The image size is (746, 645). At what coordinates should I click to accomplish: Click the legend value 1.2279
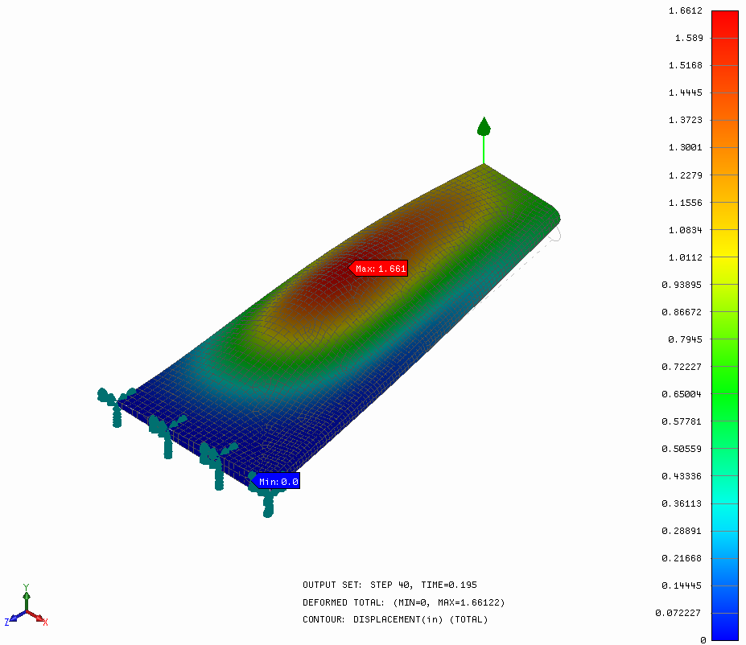pos(685,175)
